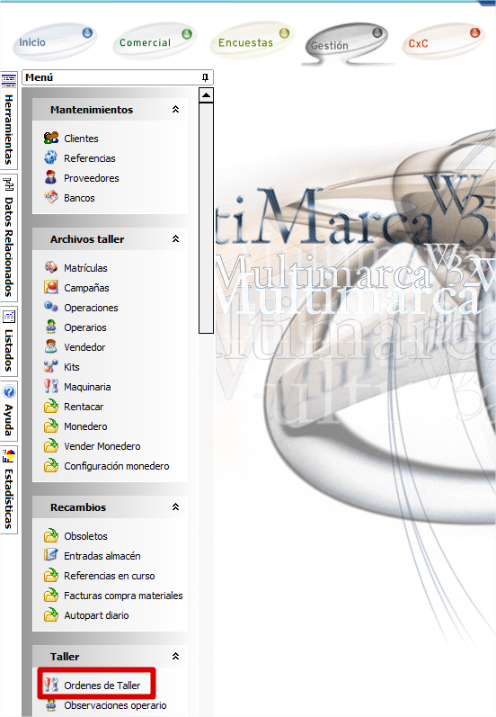The width and height of the screenshot is (496, 717).
Task: Open the Obsoletos link
Action: (86, 536)
